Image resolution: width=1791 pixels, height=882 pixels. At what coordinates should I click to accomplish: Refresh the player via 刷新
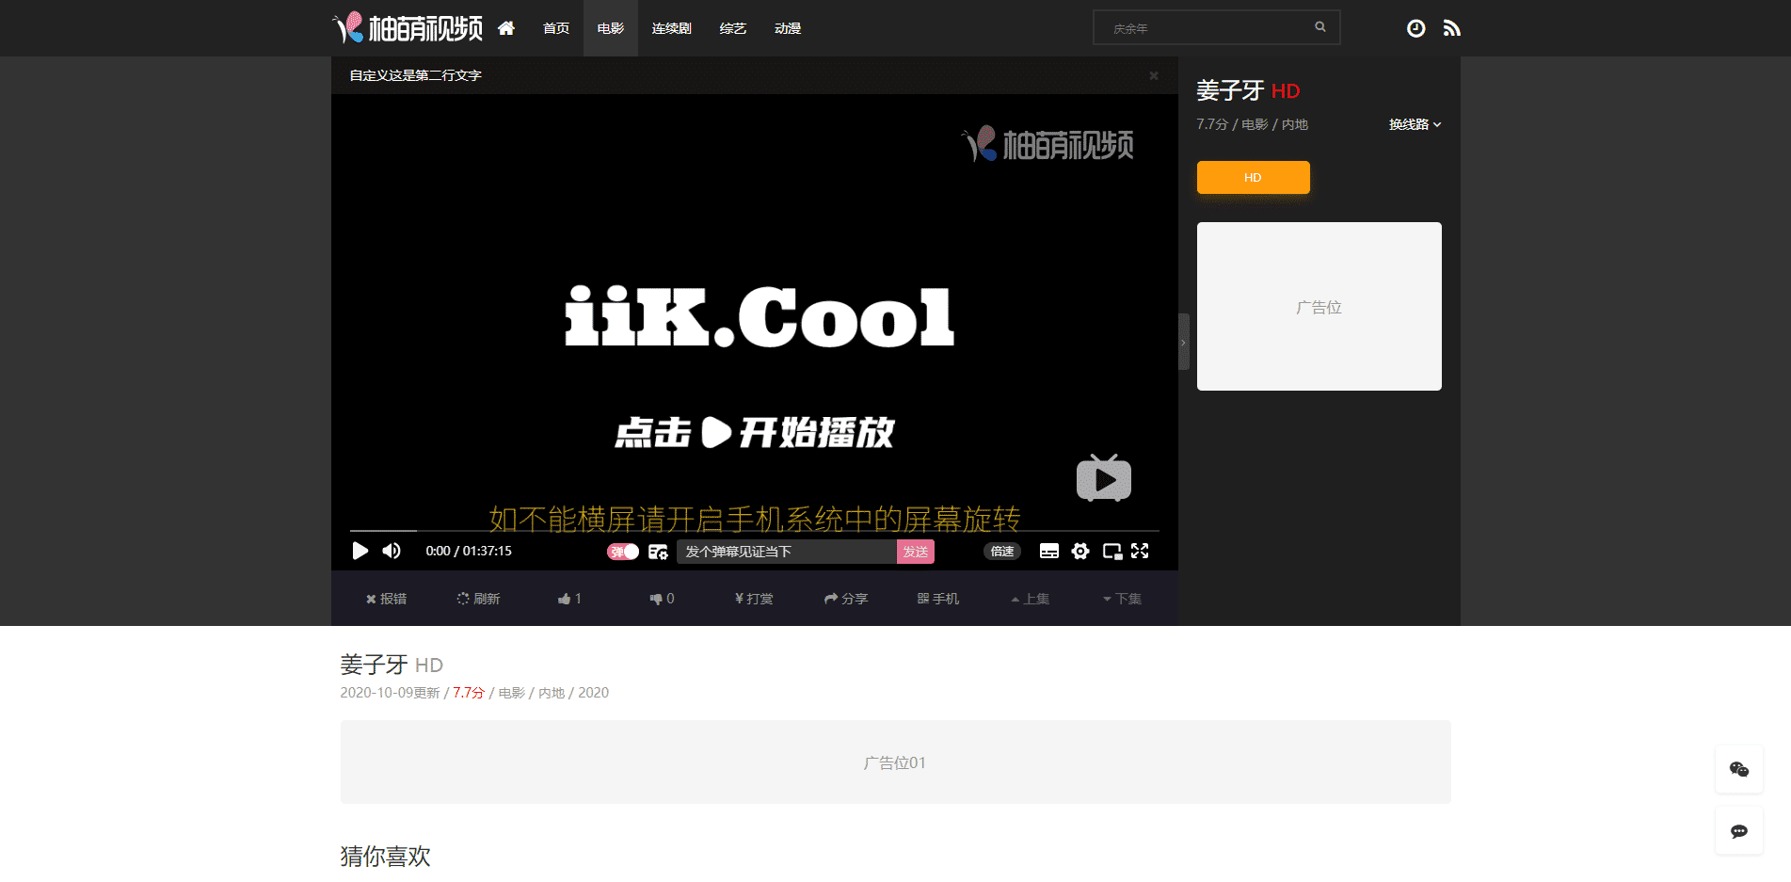[x=478, y=599]
